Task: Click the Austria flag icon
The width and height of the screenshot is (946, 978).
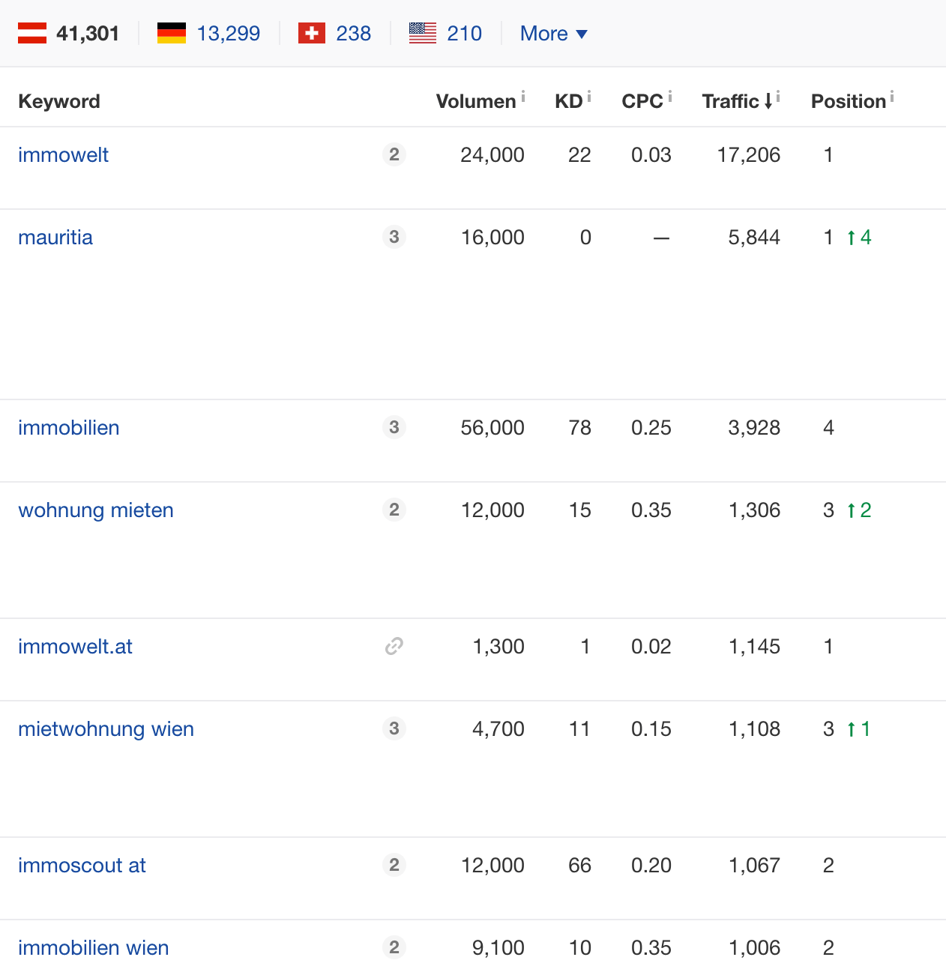Action: coord(32,33)
